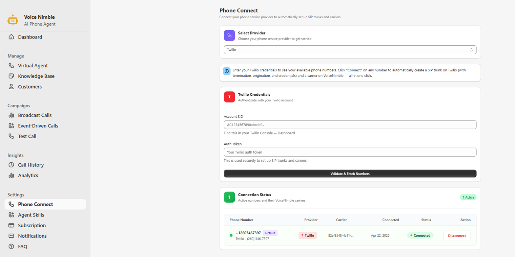Viewport: 515px width, 257px height.
Task: Click Twilio - (260) 346-7397 subtext
Action: [252, 239]
